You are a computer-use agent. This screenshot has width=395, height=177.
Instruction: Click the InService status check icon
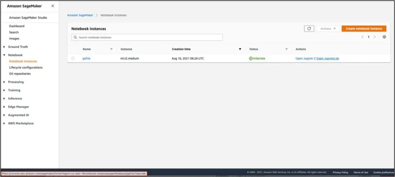click(x=251, y=59)
